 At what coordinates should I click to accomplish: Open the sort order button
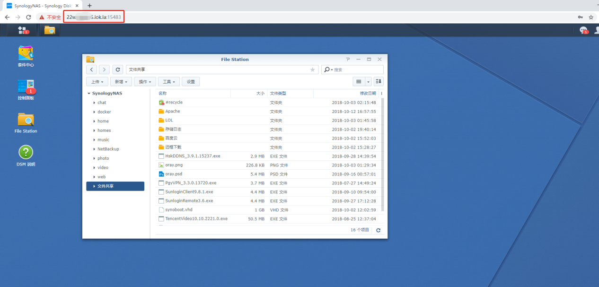(x=379, y=82)
